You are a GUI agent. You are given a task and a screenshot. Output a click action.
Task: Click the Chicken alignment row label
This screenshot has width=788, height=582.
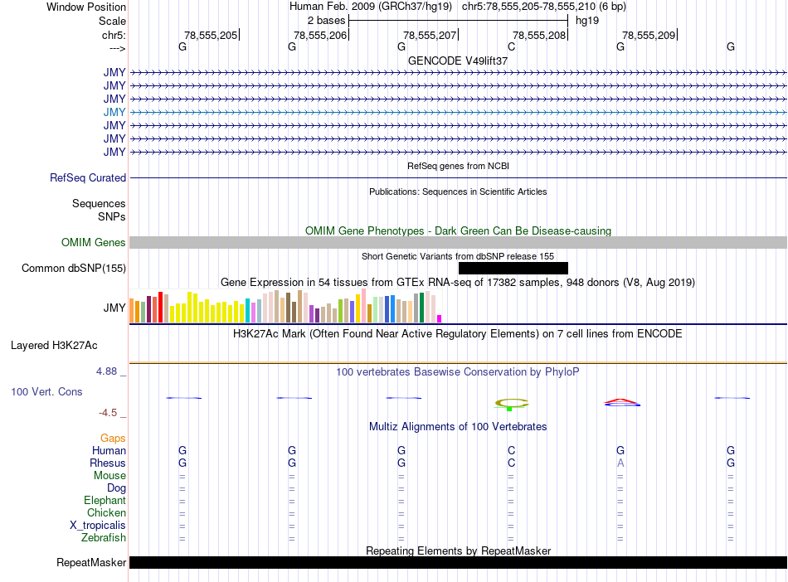[106, 512]
